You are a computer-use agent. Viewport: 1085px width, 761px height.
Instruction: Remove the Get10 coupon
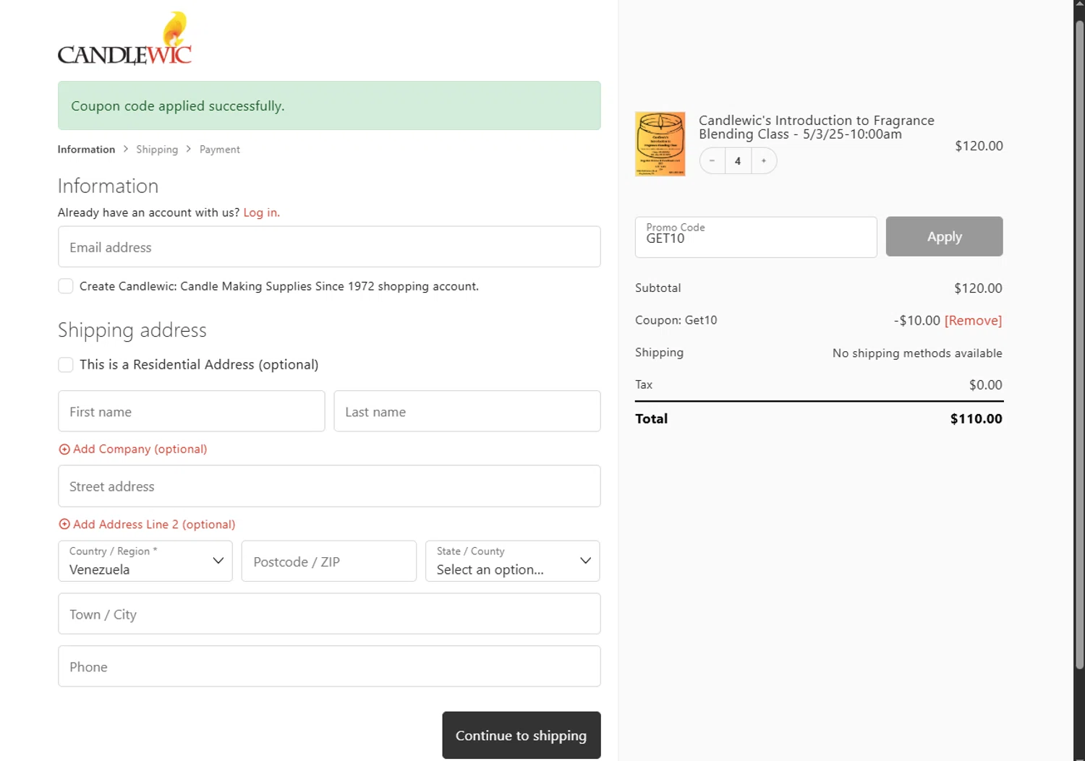(973, 320)
